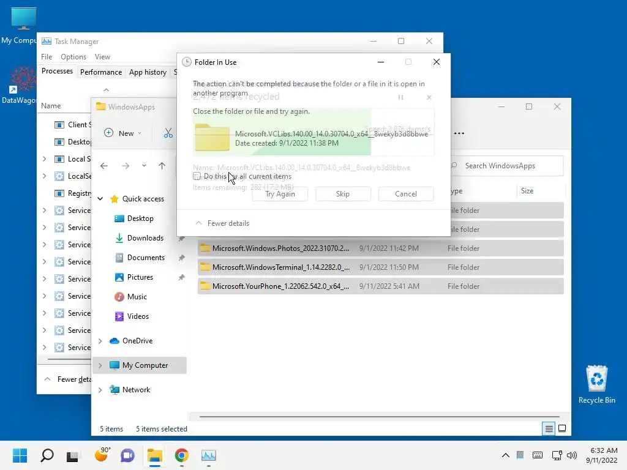Open File Explorer from taskbar
The image size is (627, 470).
tap(154, 455)
